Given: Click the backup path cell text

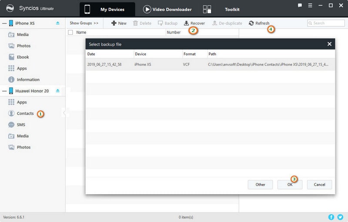Looking at the screenshot, I should pos(268,64).
